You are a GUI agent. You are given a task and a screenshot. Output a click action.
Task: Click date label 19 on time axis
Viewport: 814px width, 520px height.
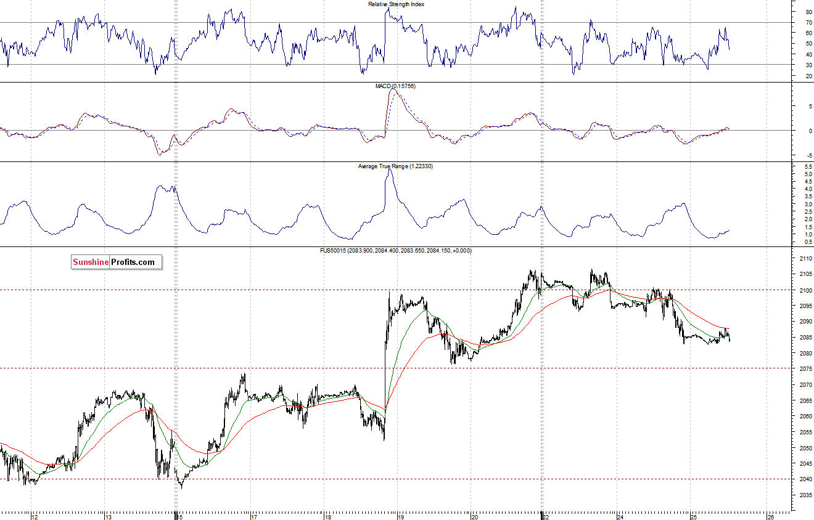[x=400, y=517]
